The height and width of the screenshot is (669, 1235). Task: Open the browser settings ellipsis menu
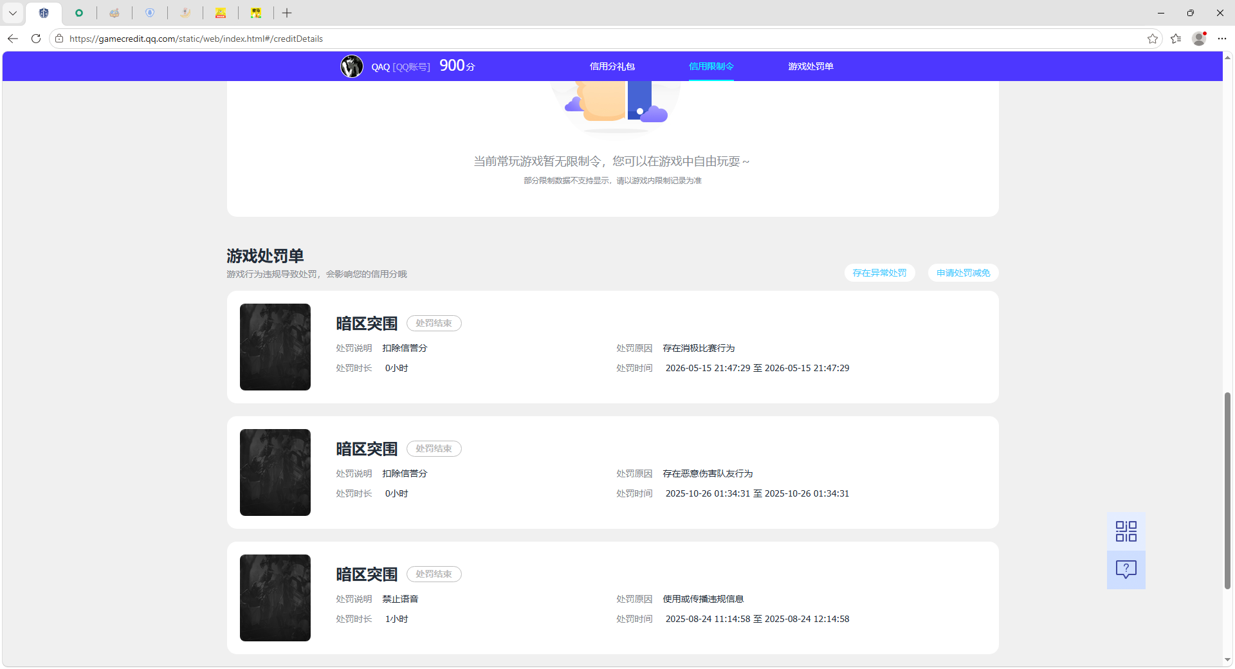tap(1222, 39)
